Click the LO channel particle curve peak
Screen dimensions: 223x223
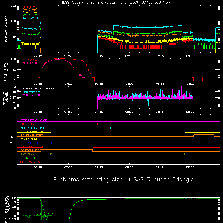tap(58, 58)
